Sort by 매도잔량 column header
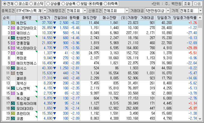This screenshot has height=123, width=204. [x=90, y=18]
